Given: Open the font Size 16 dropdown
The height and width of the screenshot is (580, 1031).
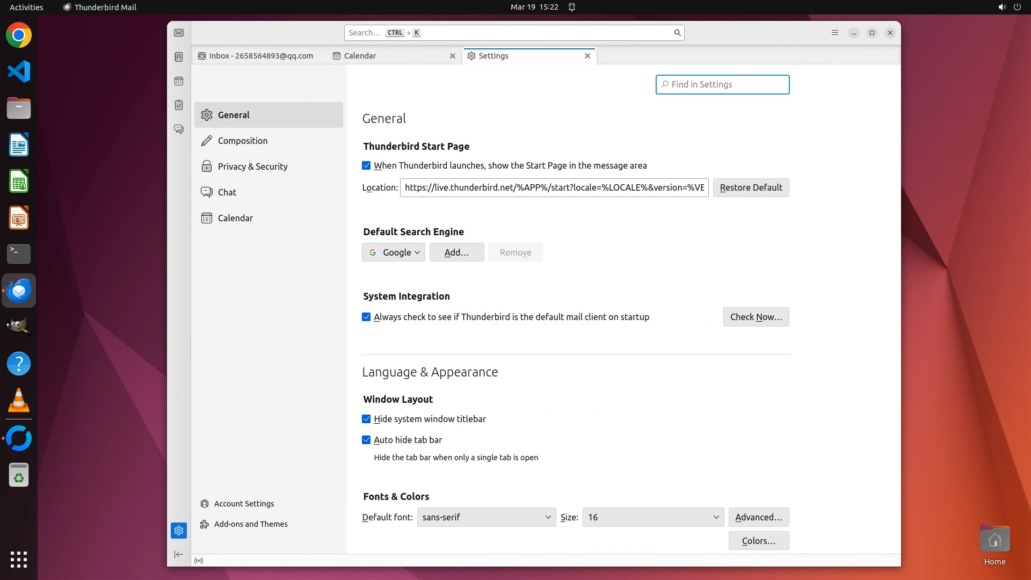Looking at the screenshot, I should 652,517.
